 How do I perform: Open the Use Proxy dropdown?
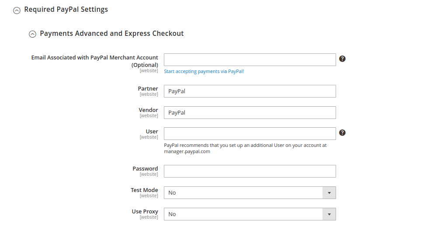250,214
